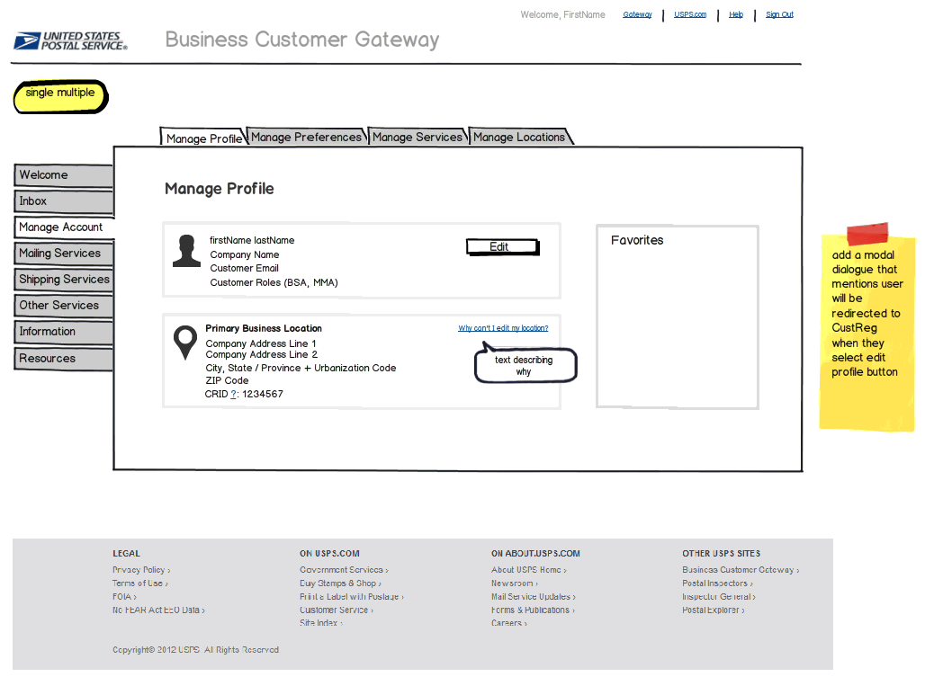Switch to Manage Preferences tab
The height and width of the screenshot is (677, 925).
coord(306,137)
